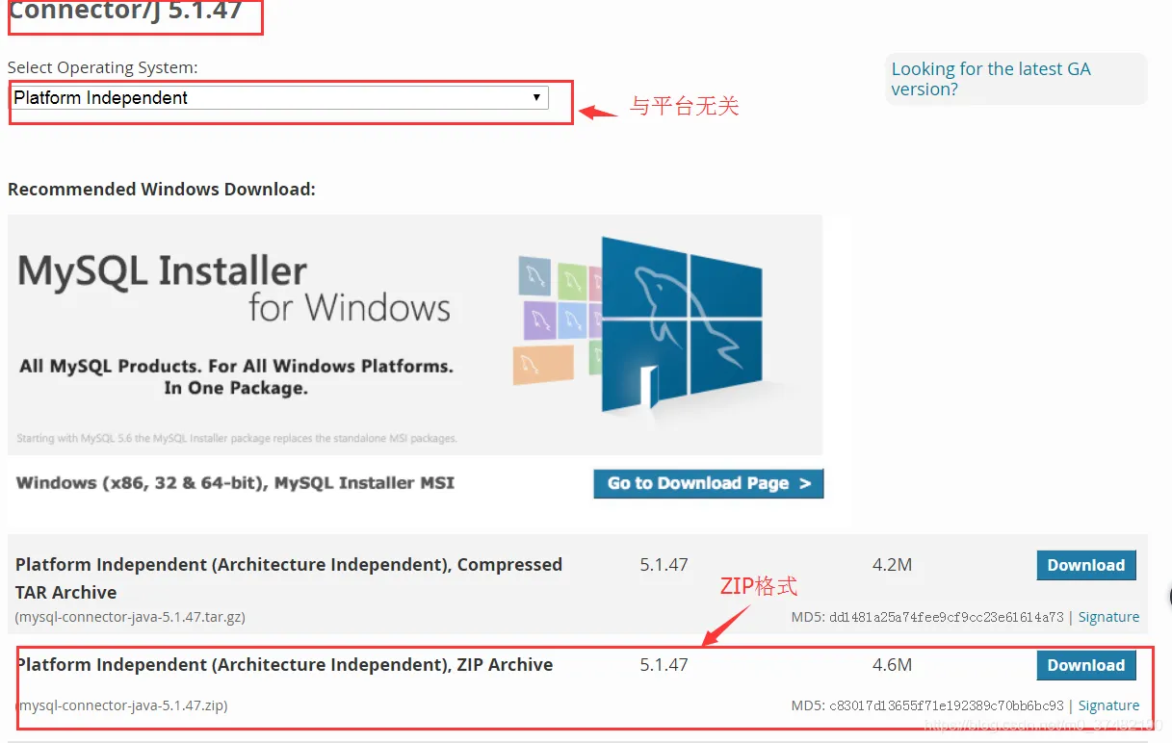This screenshot has width=1172, height=743.
Task: Click the 'Select Operating System:' label
Action: 103,67
